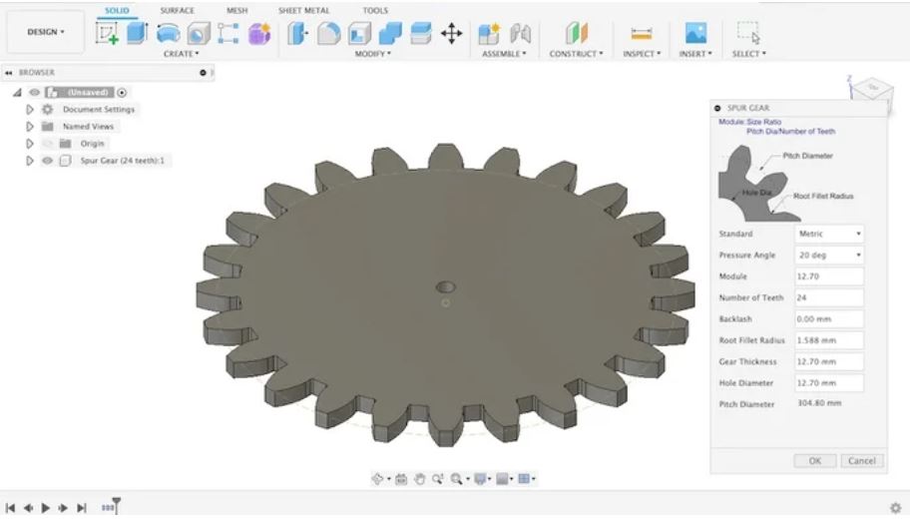Click the timeline marker handle

[x=116, y=506]
